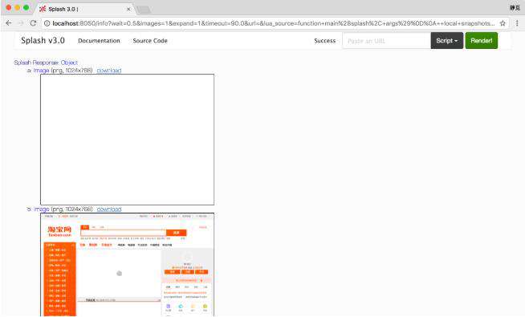Open a new browser tab

pos(144,10)
